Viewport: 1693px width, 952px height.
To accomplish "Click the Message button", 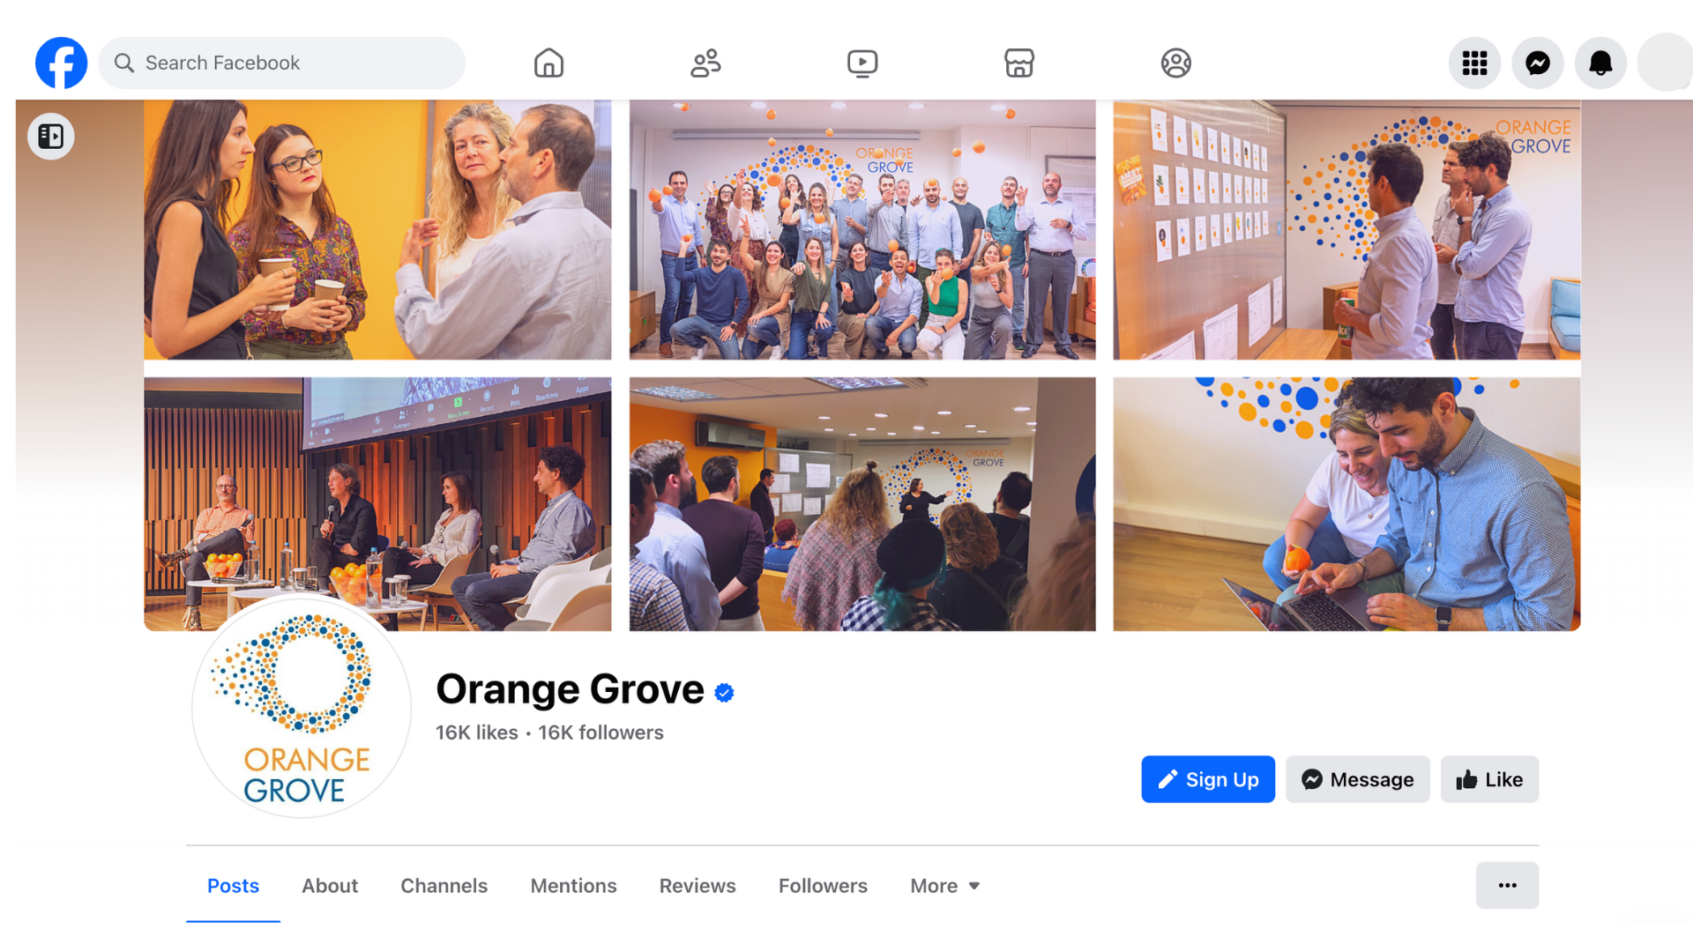I will [1358, 779].
